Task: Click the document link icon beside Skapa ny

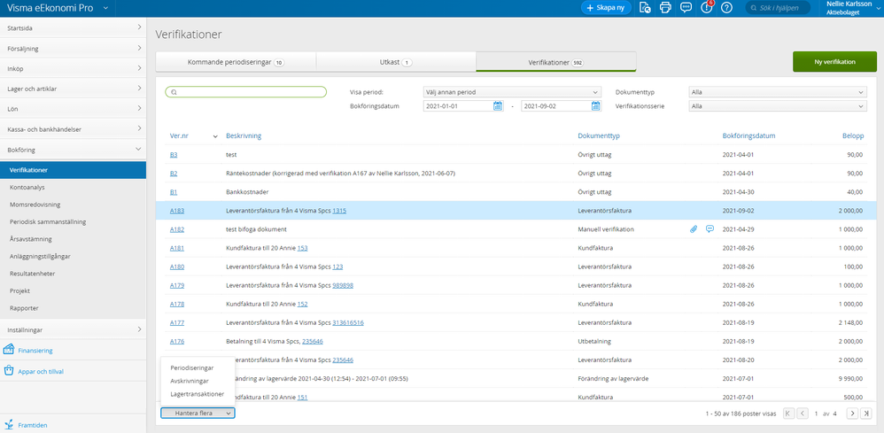Action: click(x=645, y=8)
